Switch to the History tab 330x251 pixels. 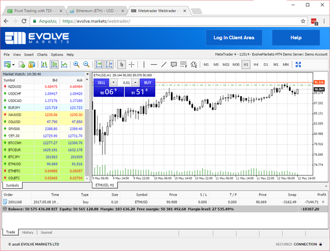[x=28, y=232]
